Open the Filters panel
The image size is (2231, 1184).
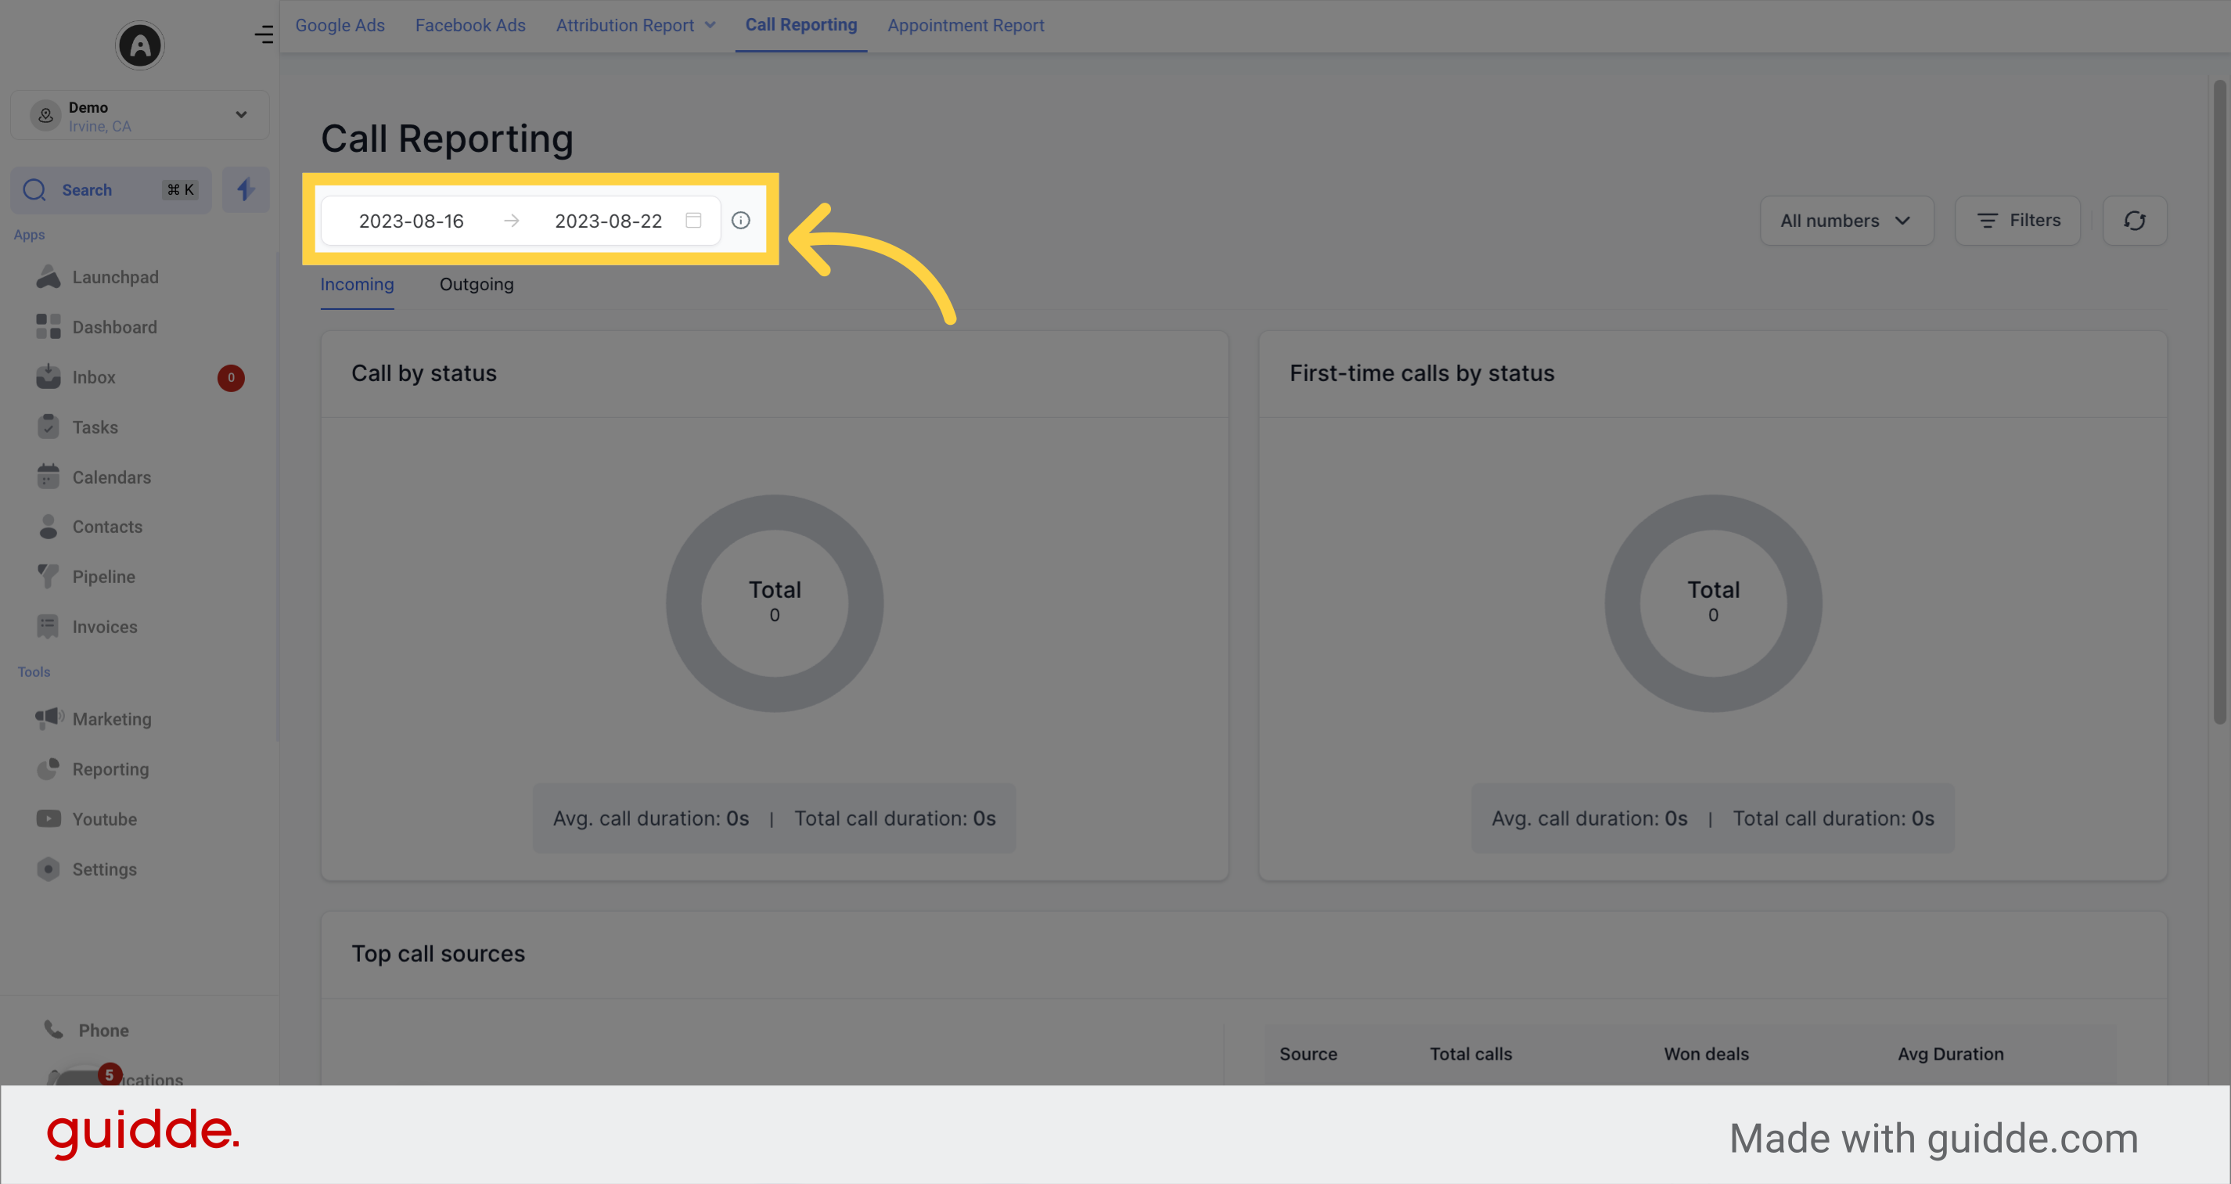pos(2017,220)
